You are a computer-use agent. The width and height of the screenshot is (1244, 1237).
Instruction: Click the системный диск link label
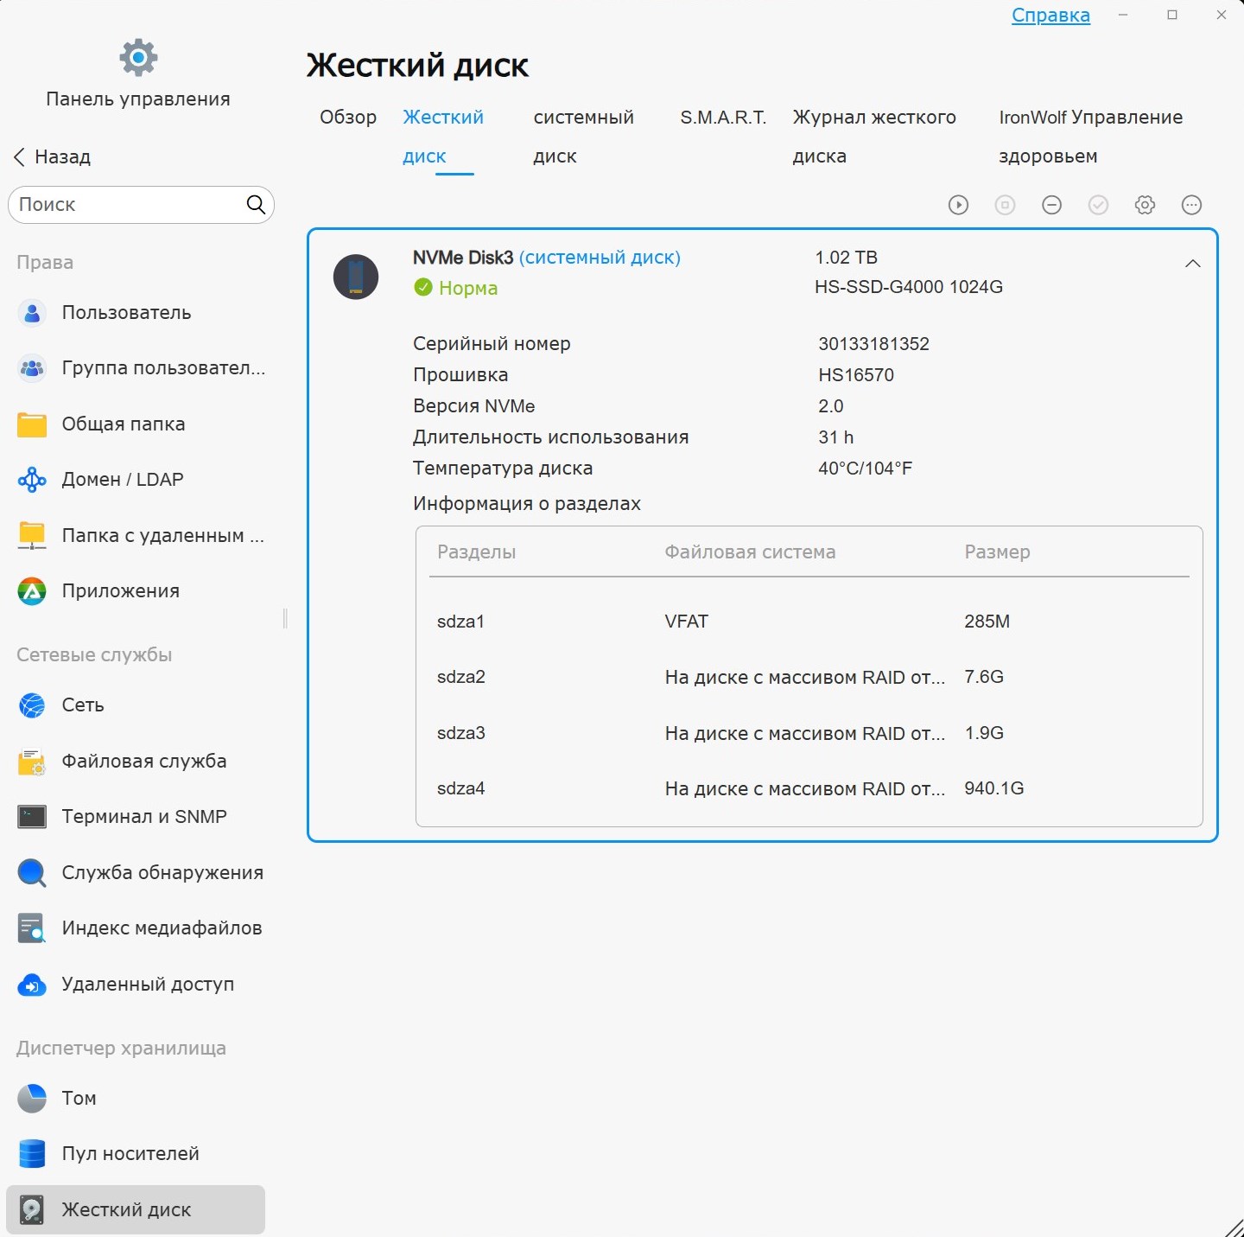point(600,258)
